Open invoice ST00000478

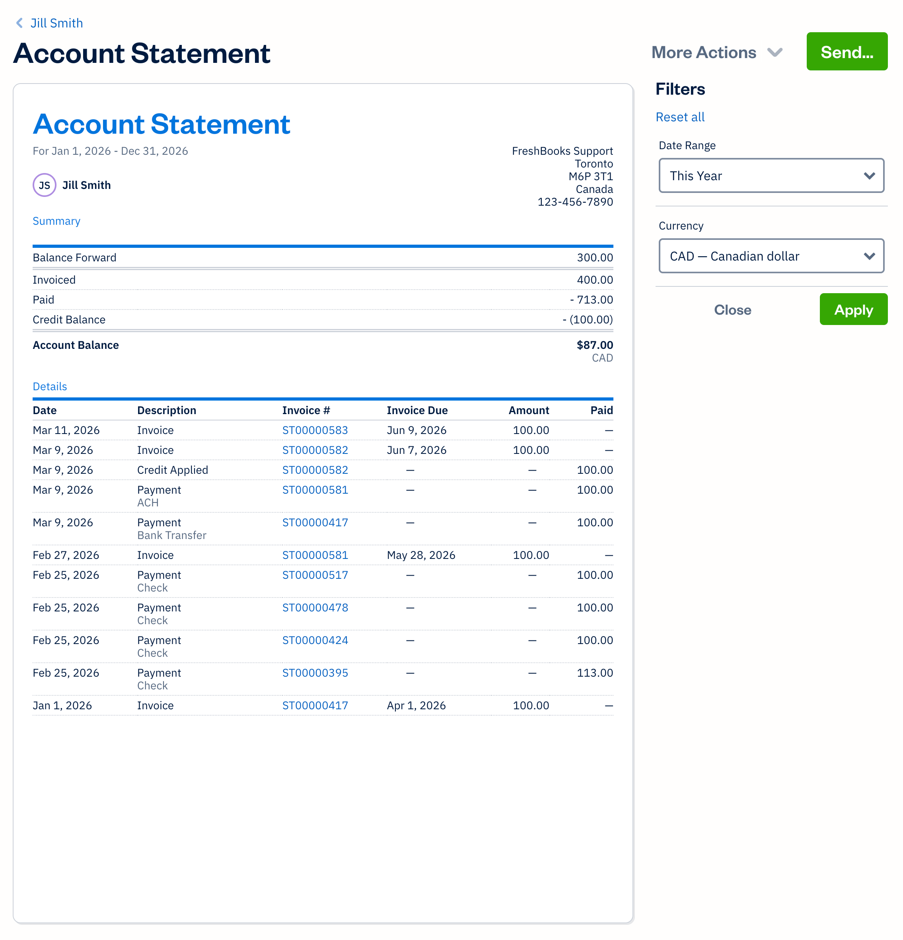pyautogui.click(x=315, y=607)
